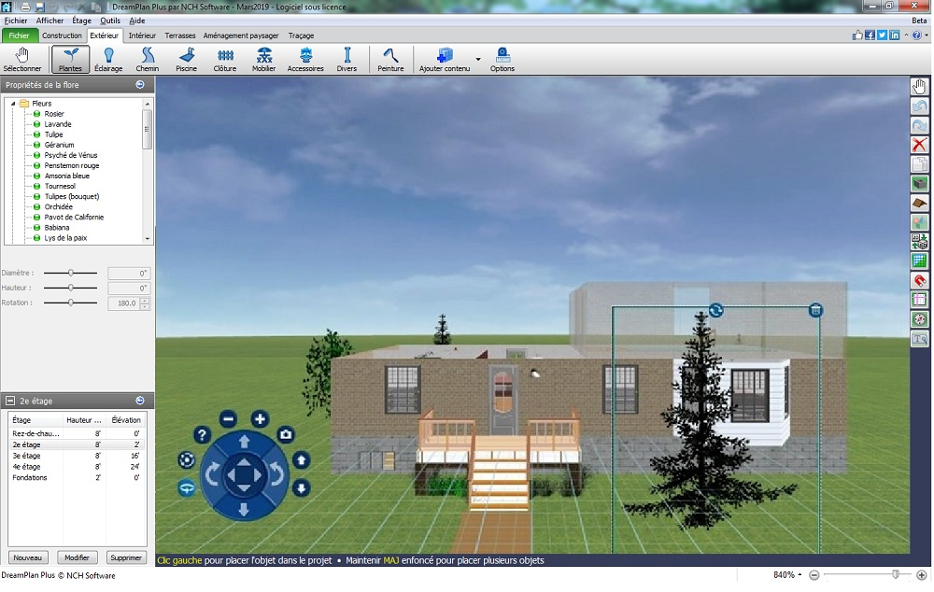934x592 pixels.
Task: Click the zoom slider in the status bar
Action: pyautogui.click(x=895, y=574)
